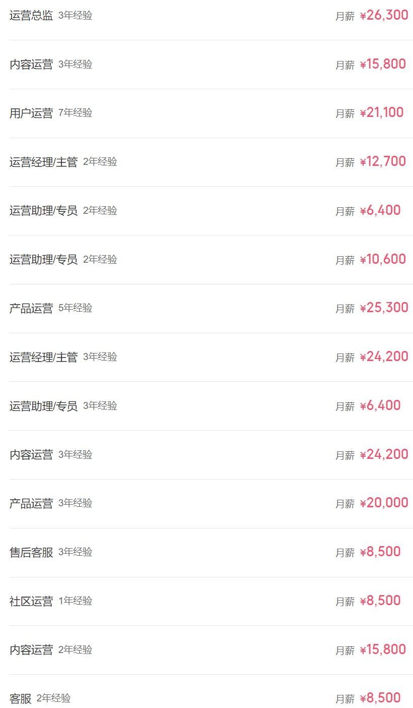Viewport: 413px width, 708px height.
Task: Click 运营助理/专员 2年经验 title paying ¥6,400
Action: pos(43,211)
